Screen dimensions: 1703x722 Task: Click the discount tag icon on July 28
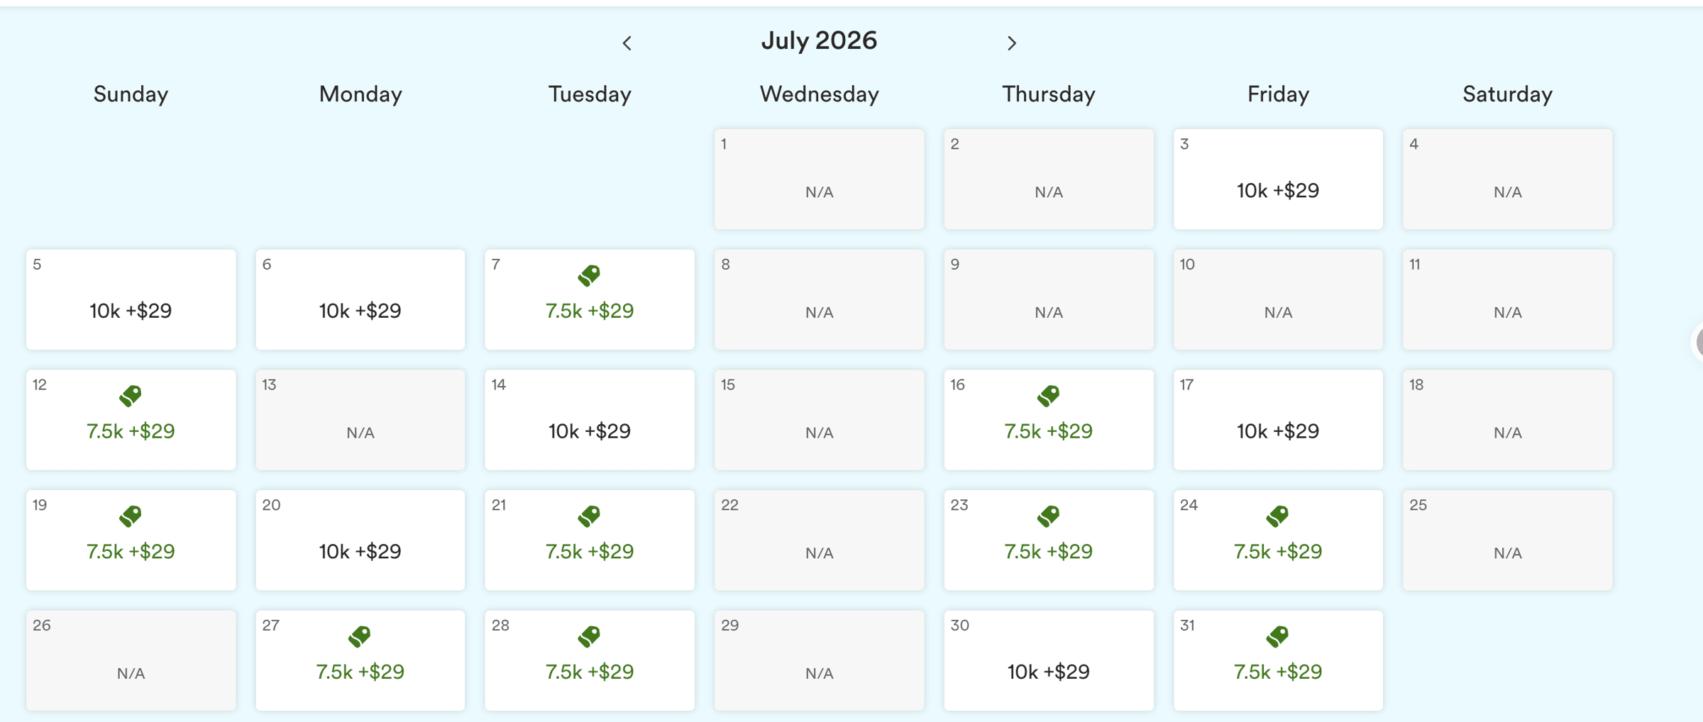[x=589, y=636]
